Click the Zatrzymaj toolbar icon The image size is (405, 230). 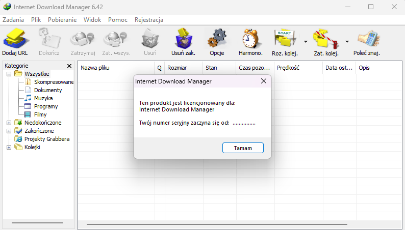(x=83, y=39)
